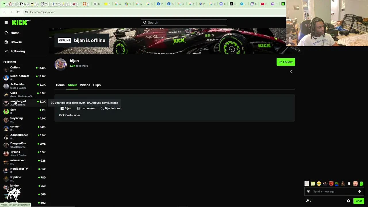Open the Clips tab
This screenshot has width=368, height=207.
[97, 85]
